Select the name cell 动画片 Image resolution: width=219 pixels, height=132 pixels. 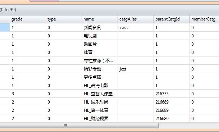click(x=100, y=44)
